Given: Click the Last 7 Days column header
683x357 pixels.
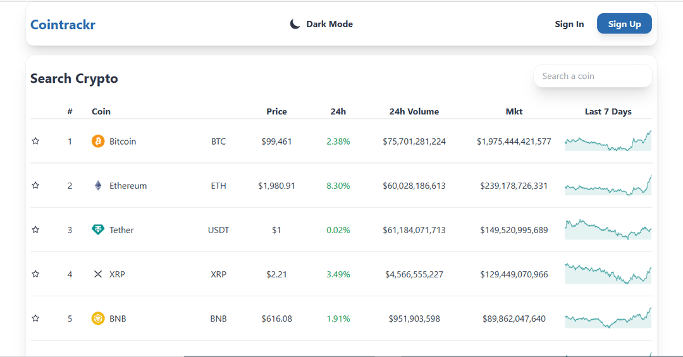Looking at the screenshot, I should tap(608, 111).
